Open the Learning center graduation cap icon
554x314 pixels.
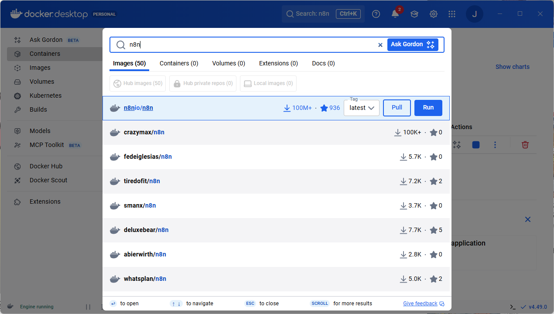point(414,14)
